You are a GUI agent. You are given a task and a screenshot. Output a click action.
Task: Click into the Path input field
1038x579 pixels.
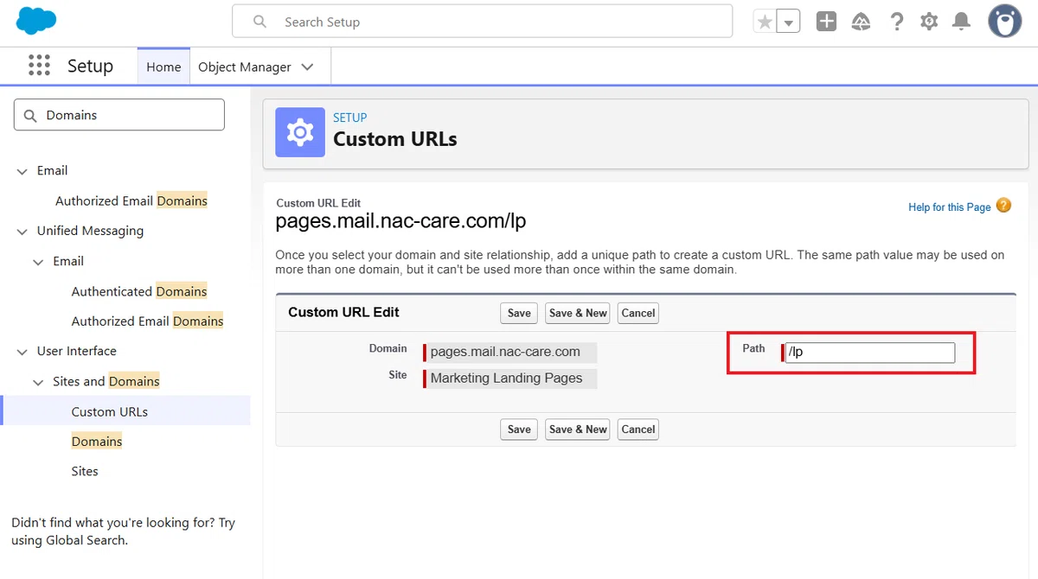click(x=870, y=353)
